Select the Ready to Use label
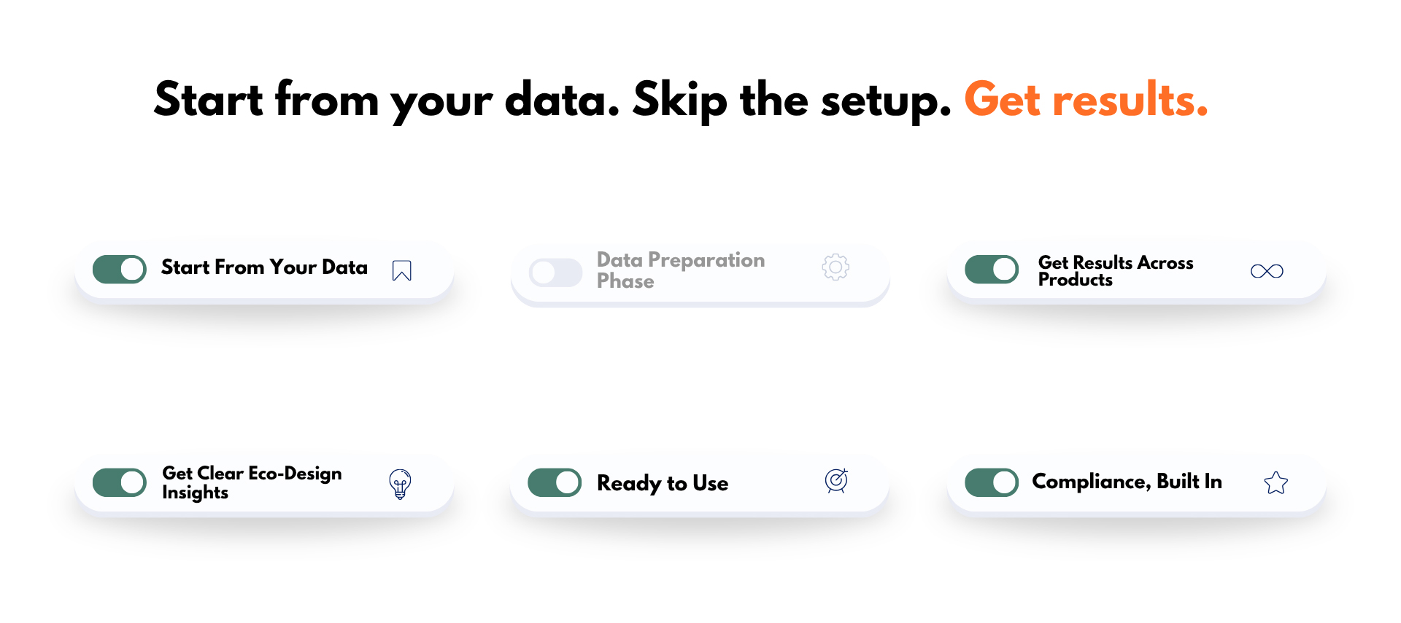1401x623 pixels. [663, 483]
